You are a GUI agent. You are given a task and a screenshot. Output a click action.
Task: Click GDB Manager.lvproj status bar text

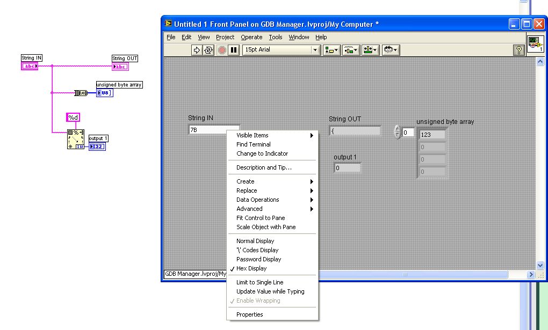click(x=196, y=274)
